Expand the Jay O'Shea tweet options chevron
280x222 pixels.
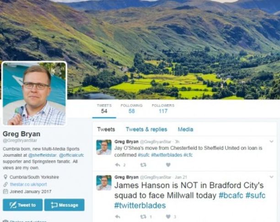[271, 141]
